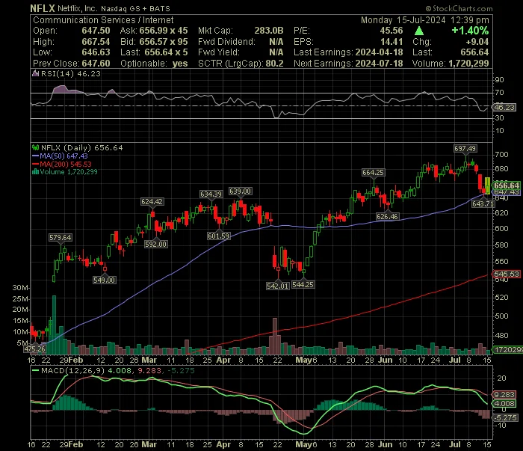Screen dimensions: 523x451
Task: Click the 1720299 volume axis tag
Action: (x=507, y=350)
